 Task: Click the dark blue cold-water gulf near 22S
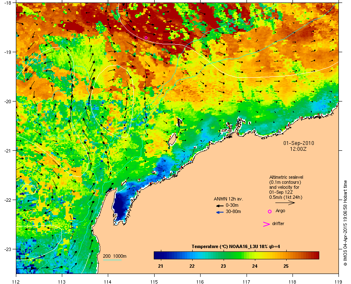(x=120, y=206)
